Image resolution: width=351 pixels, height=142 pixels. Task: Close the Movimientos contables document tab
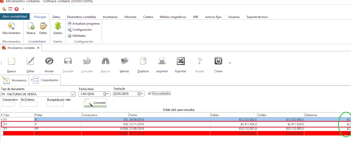[38, 48]
